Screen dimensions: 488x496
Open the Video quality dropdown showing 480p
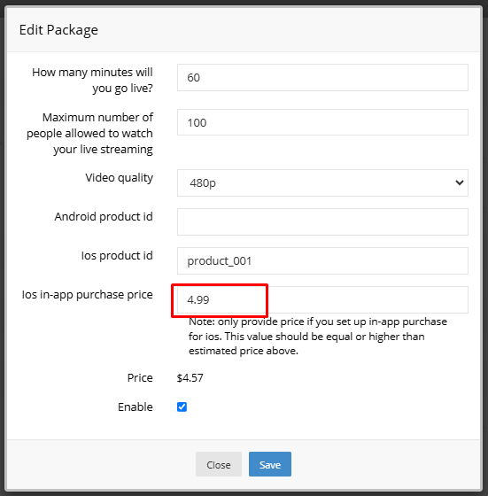coord(322,182)
